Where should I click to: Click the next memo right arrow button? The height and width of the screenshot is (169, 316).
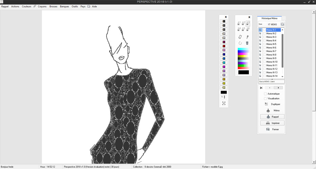(278, 88)
